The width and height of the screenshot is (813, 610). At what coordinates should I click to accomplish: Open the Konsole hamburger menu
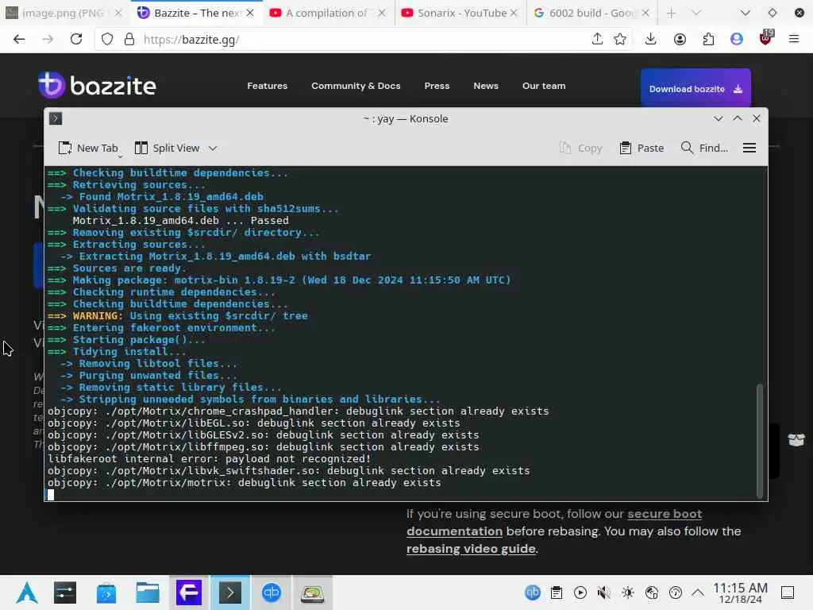point(749,149)
